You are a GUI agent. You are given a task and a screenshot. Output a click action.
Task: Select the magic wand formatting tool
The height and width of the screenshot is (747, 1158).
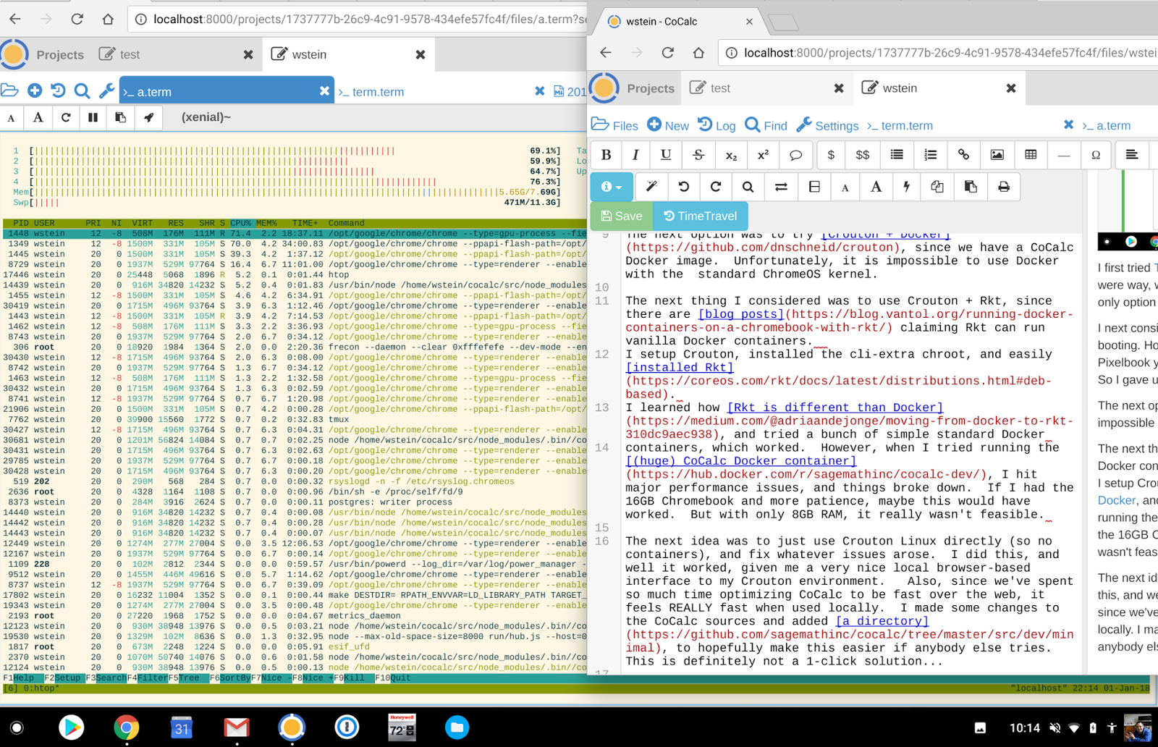(651, 187)
